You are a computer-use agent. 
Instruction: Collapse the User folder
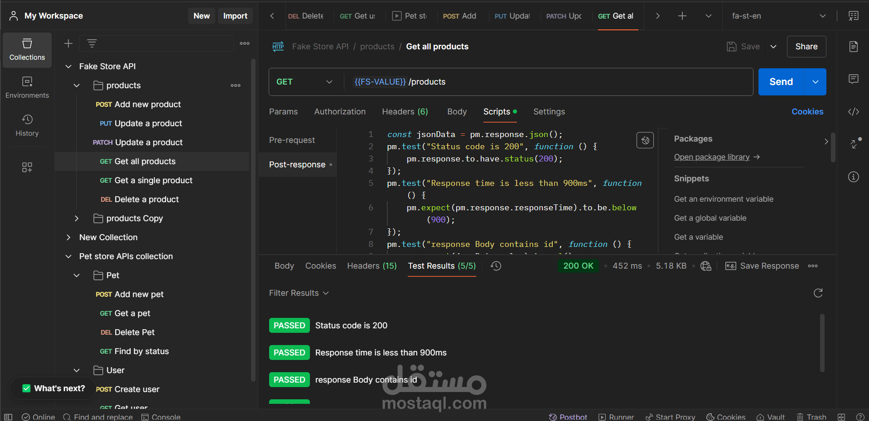[77, 370]
